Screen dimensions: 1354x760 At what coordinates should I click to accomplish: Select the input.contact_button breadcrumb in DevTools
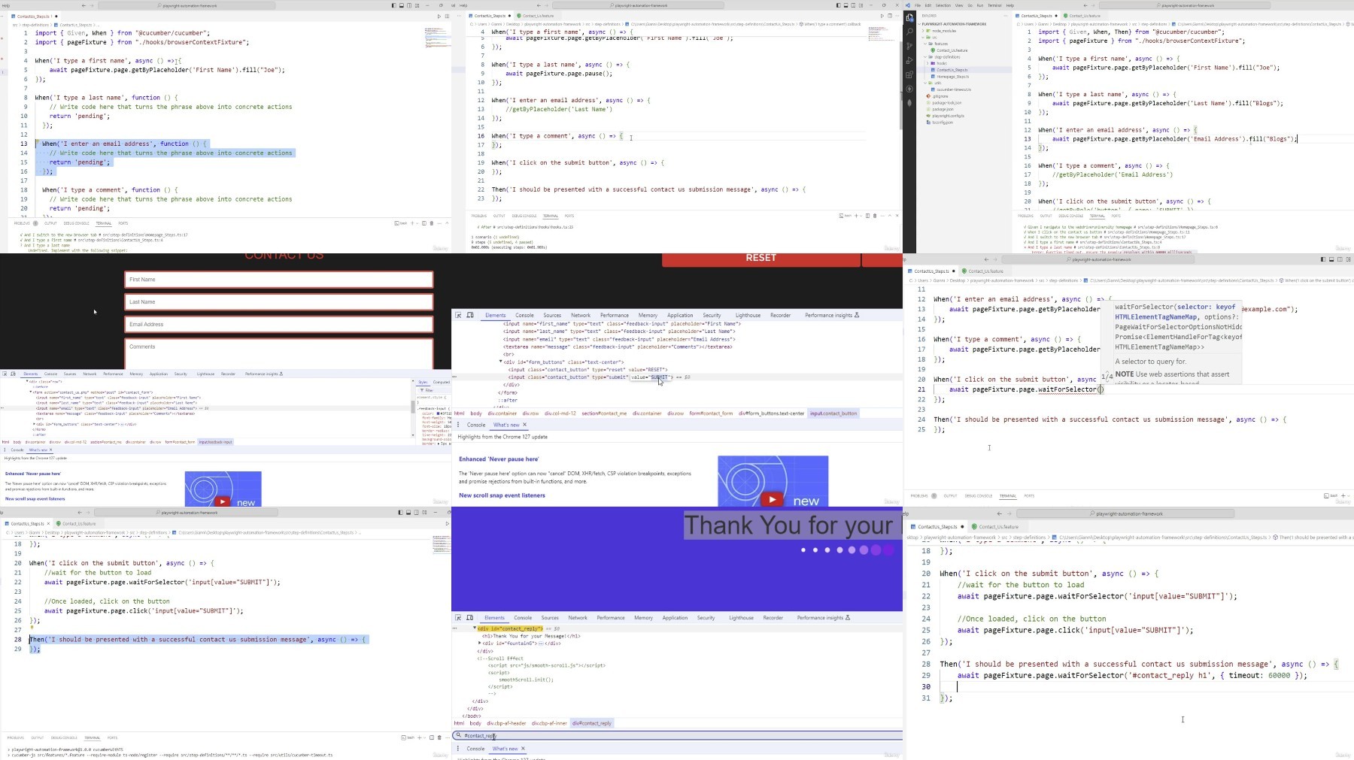pyautogui.click(x=833, y=413)
